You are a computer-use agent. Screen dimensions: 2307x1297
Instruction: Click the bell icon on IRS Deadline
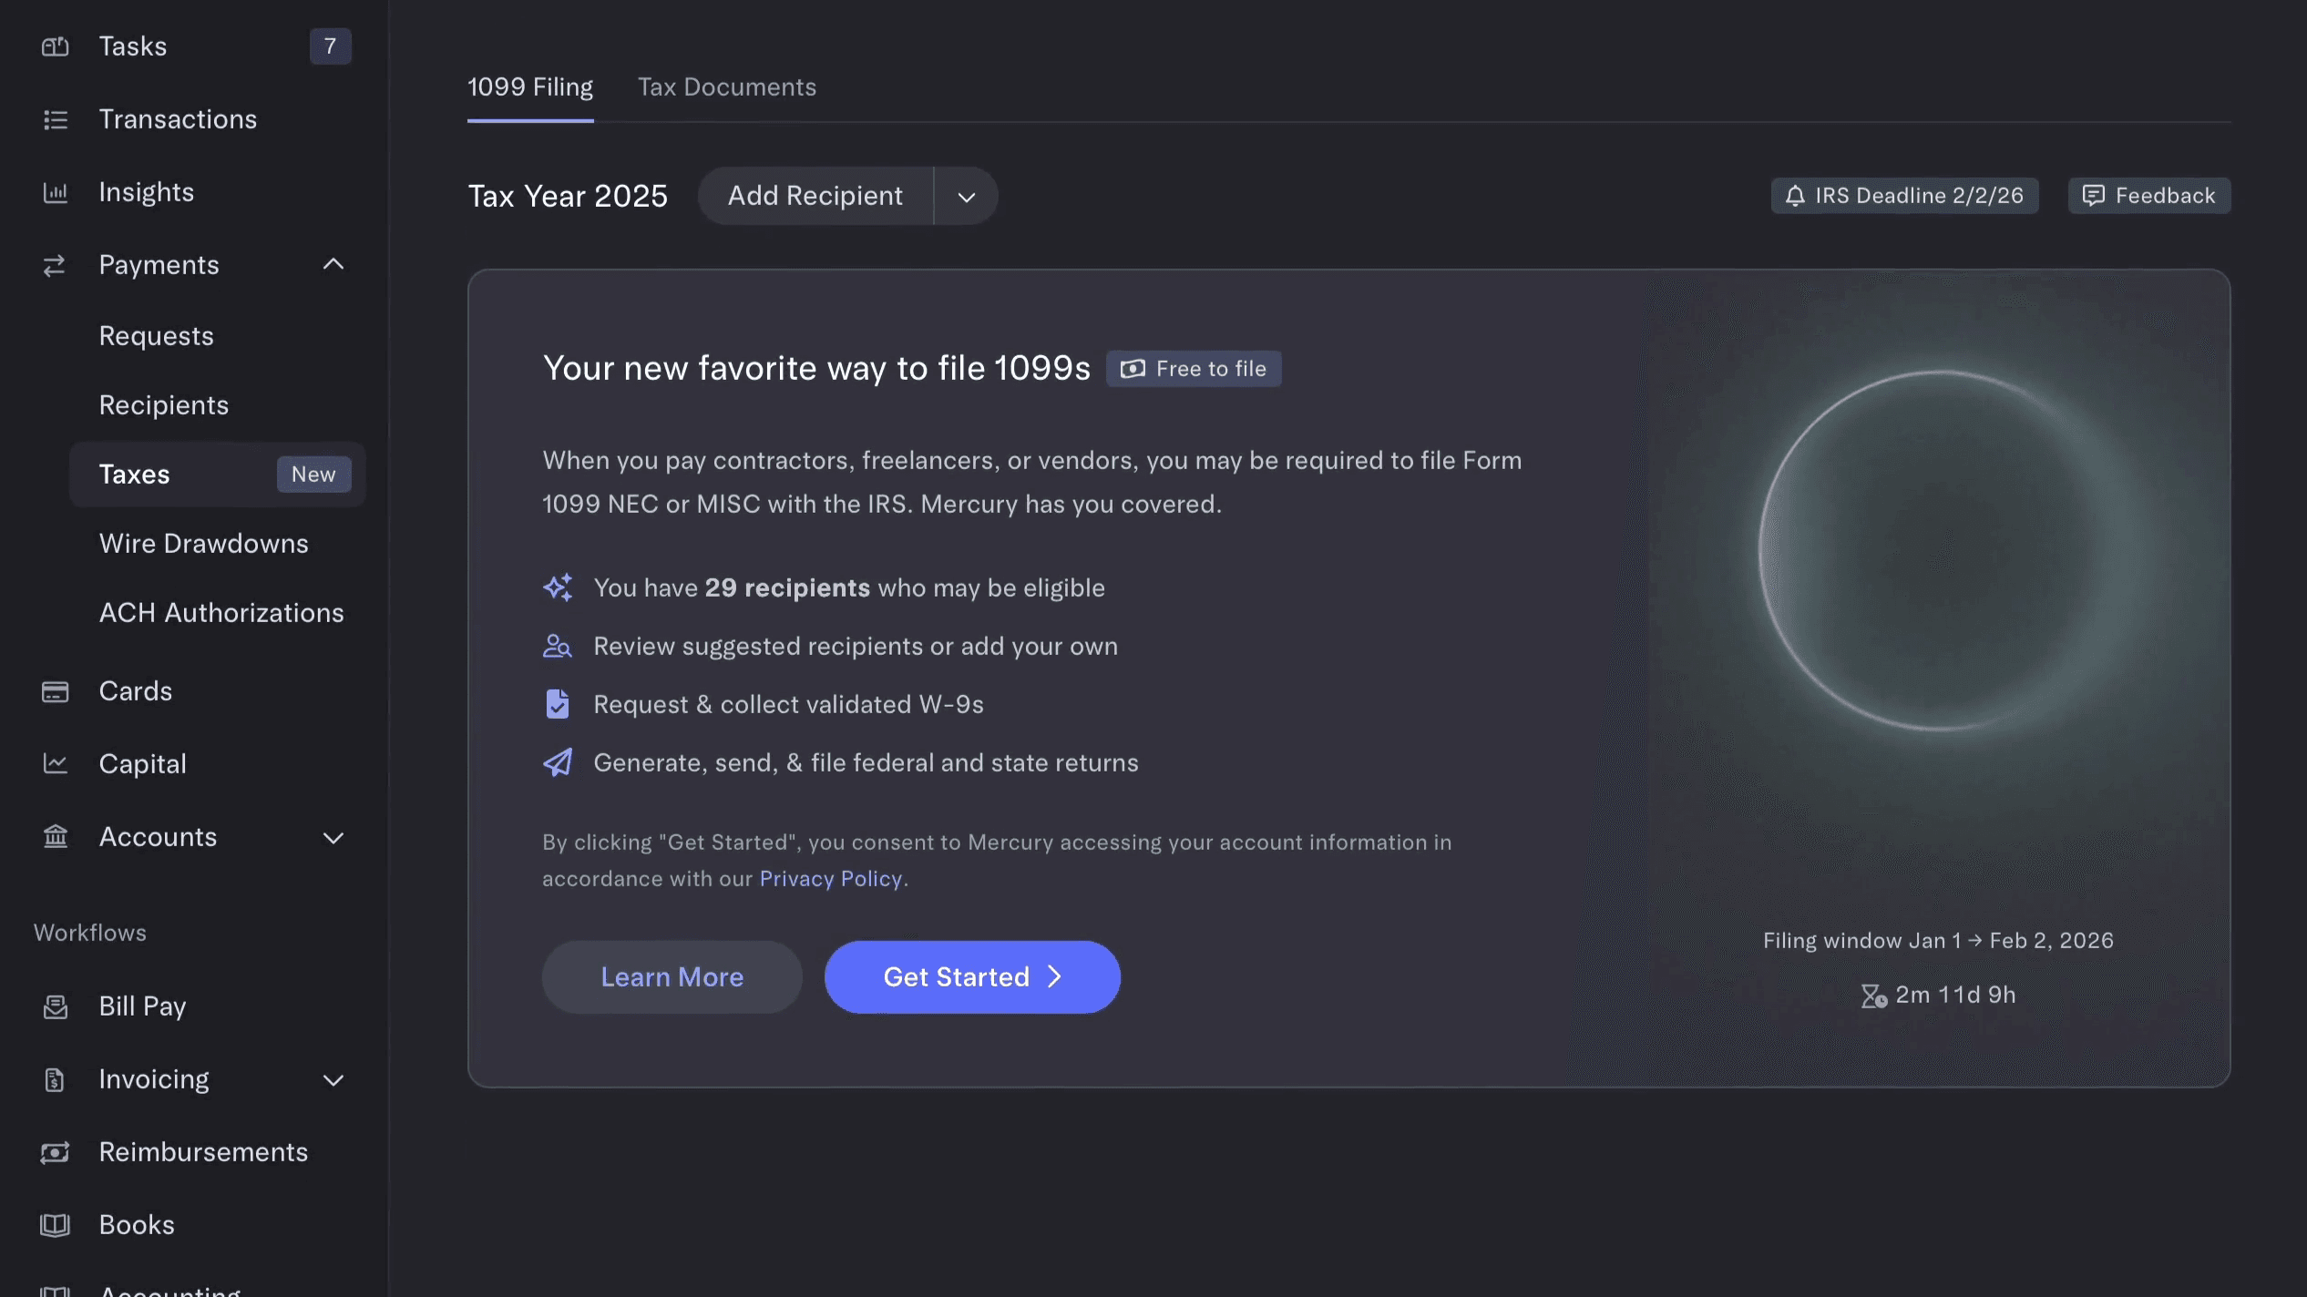point(1794,196)
